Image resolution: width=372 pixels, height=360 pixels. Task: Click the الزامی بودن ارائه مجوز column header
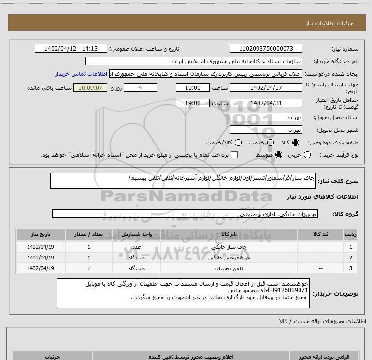324,356
